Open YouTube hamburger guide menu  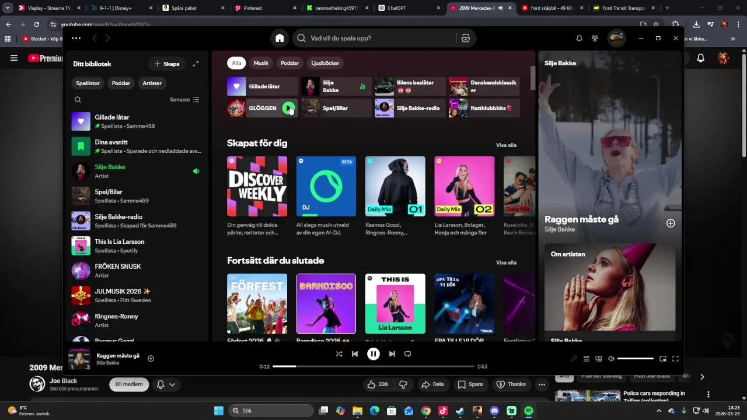pos(14,58)
